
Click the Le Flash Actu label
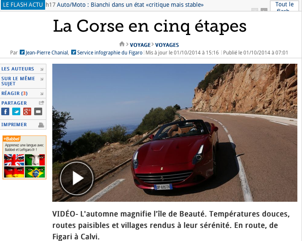click(x=23, y=5)
